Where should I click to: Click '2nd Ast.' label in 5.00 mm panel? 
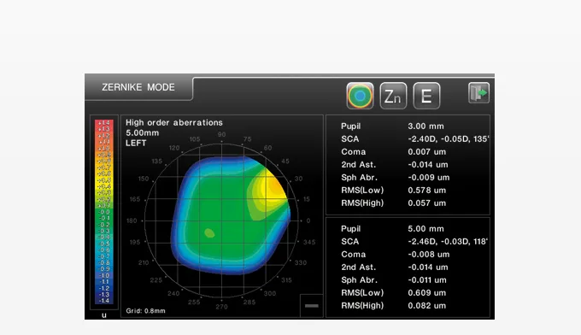point(358,267)
